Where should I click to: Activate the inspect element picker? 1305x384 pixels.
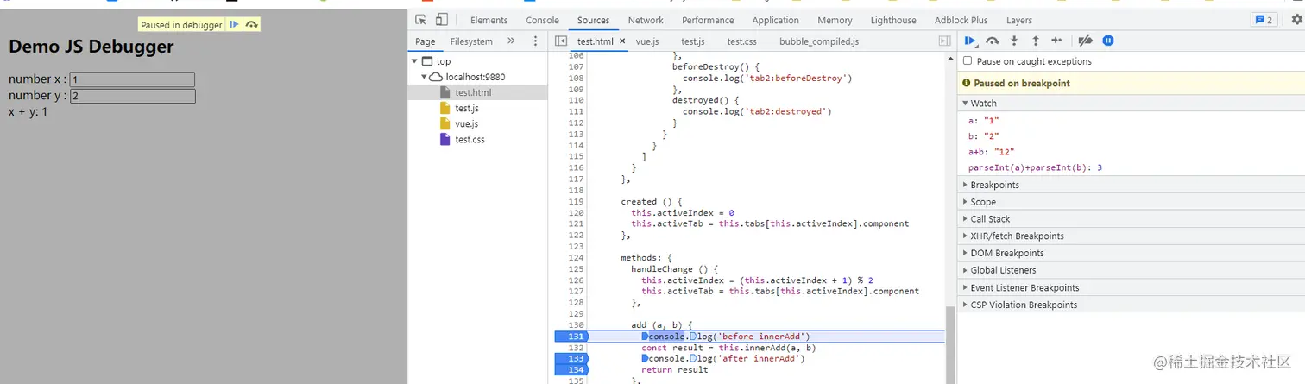(x=421, y=20)
